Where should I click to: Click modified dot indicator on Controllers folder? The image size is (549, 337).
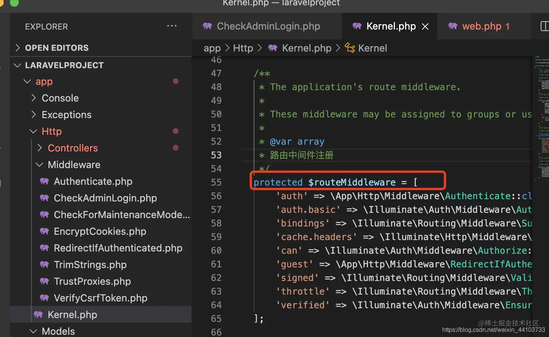176,148
